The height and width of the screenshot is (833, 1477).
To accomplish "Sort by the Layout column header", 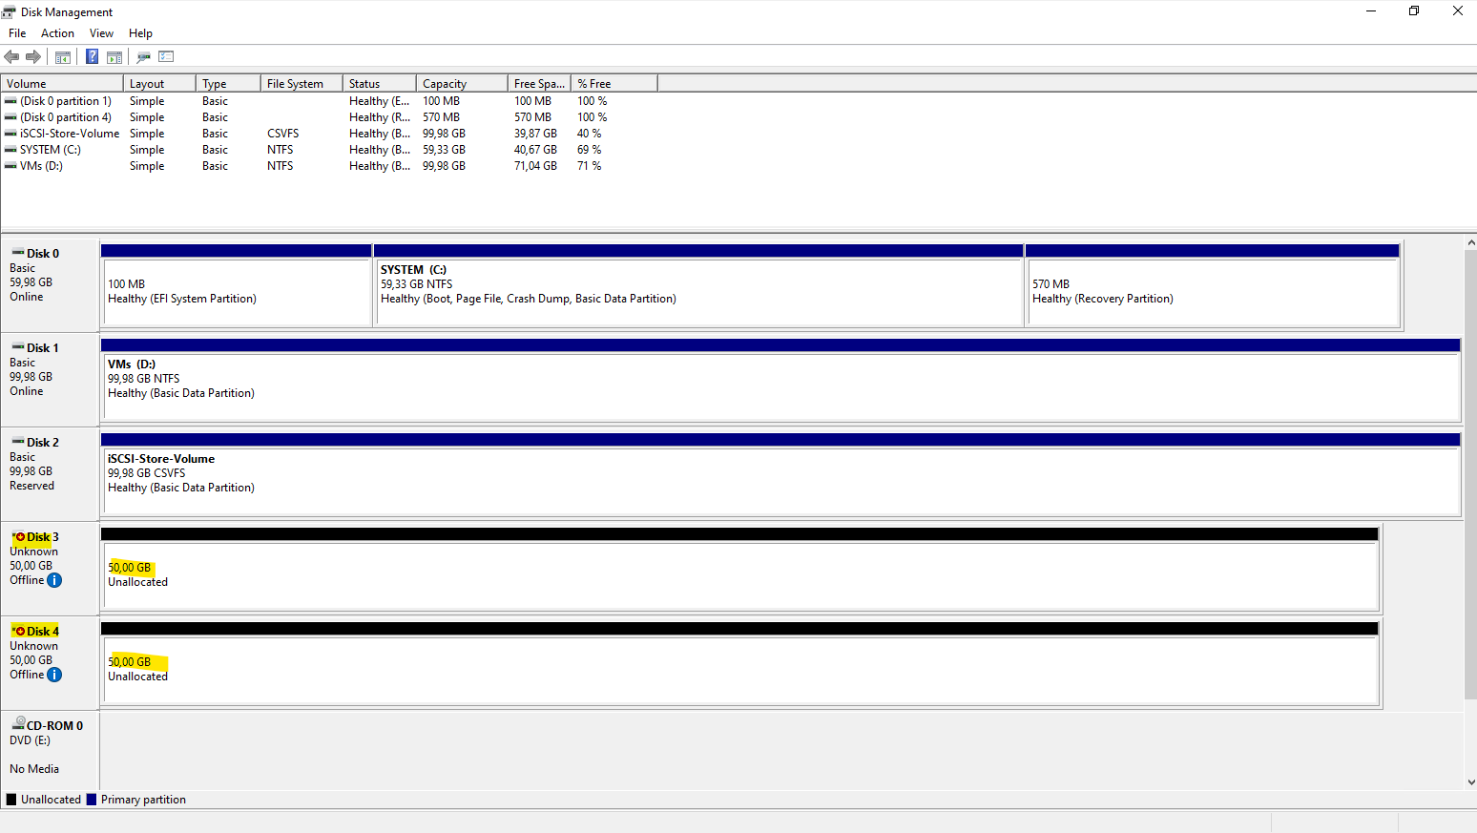I will [159, 84].
